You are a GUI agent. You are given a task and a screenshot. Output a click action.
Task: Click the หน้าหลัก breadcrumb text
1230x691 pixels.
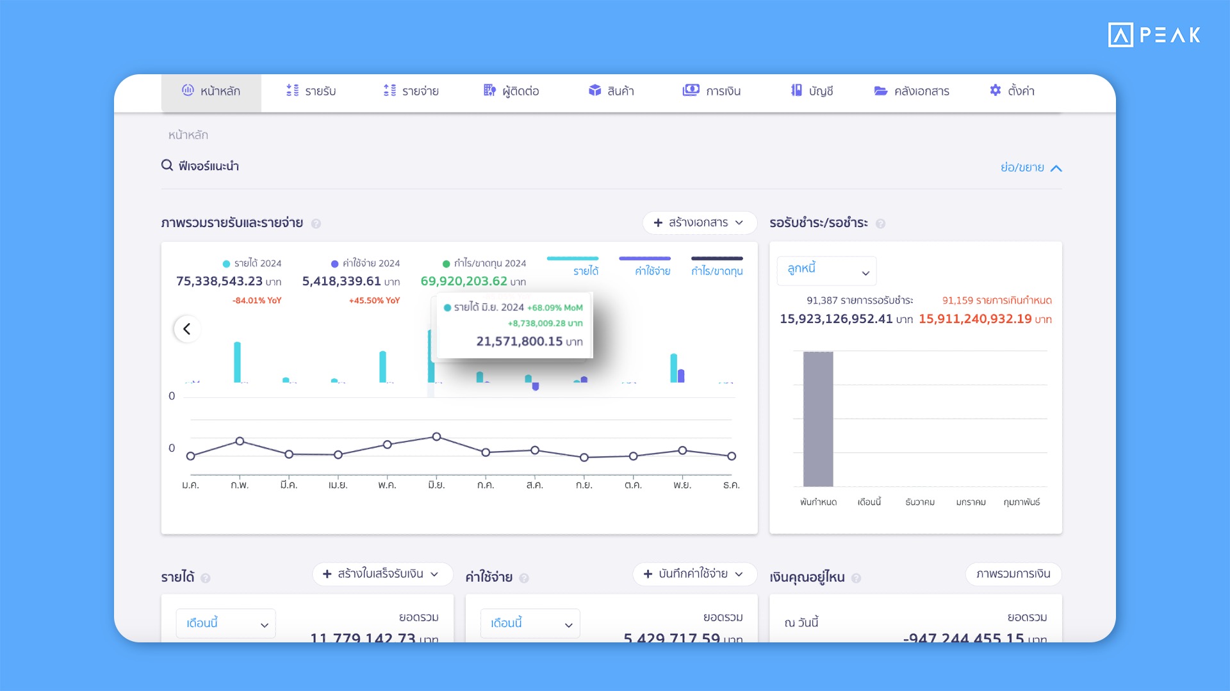tap(188, 135)
